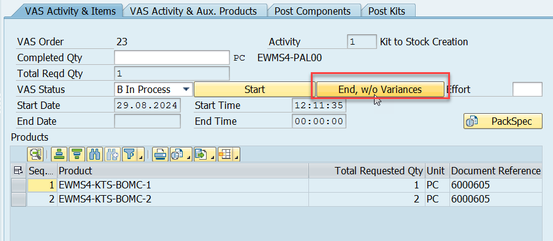Click the End, w/o Variances button

point(380,89)
